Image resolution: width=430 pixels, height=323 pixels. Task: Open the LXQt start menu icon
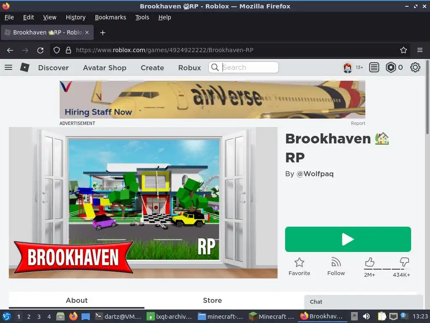click(x=7, y=316)
